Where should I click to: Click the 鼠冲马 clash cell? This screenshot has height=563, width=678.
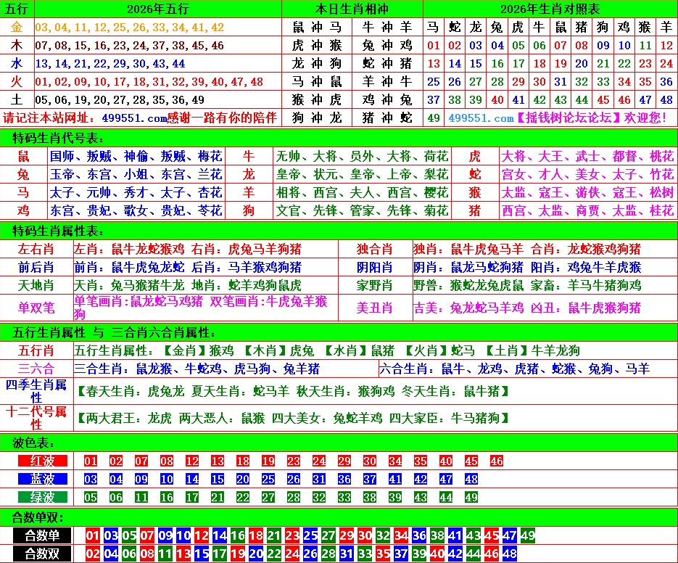coord(316,28)
